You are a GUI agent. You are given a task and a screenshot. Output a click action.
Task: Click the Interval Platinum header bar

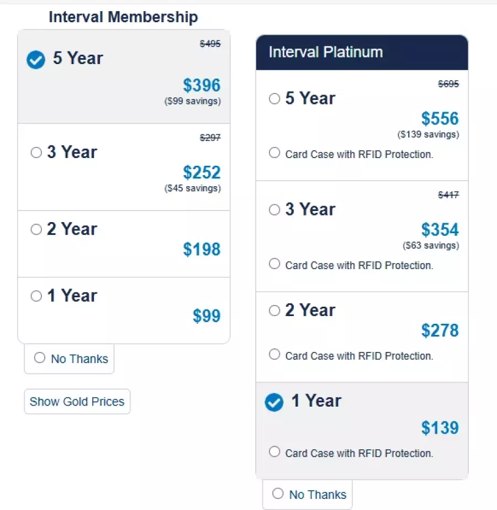pyautogui.click(x=362, y=52)
